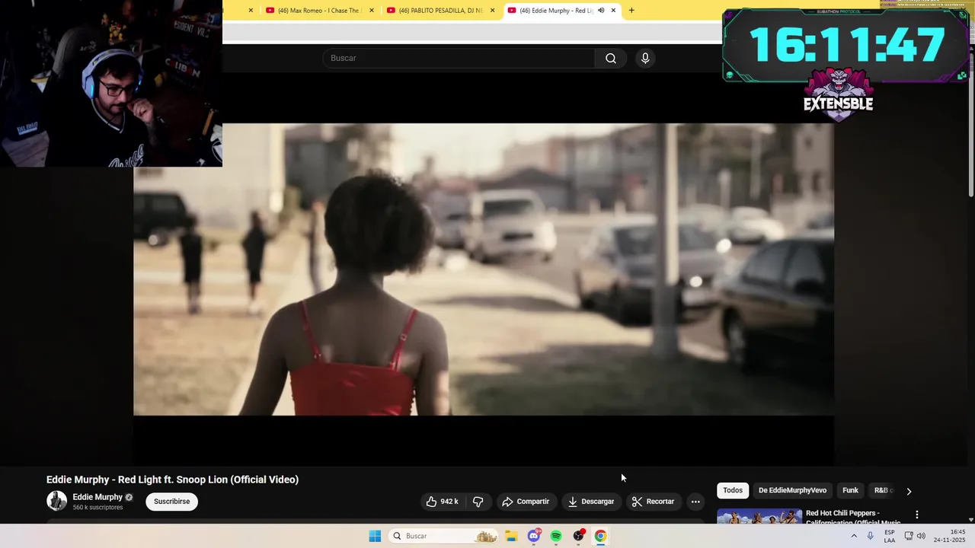Click the taskbar microphone tray icon
Viewport: 975px width, 548px height.
tap(871, 536)
